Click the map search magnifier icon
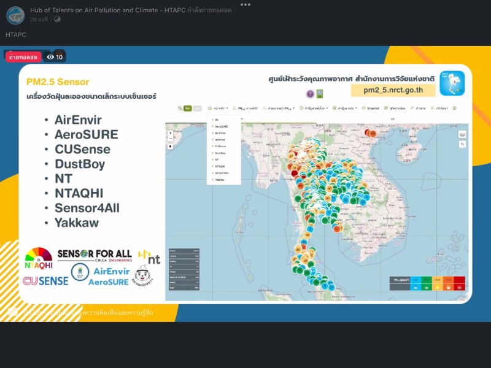491x368 pixels. 462,144
